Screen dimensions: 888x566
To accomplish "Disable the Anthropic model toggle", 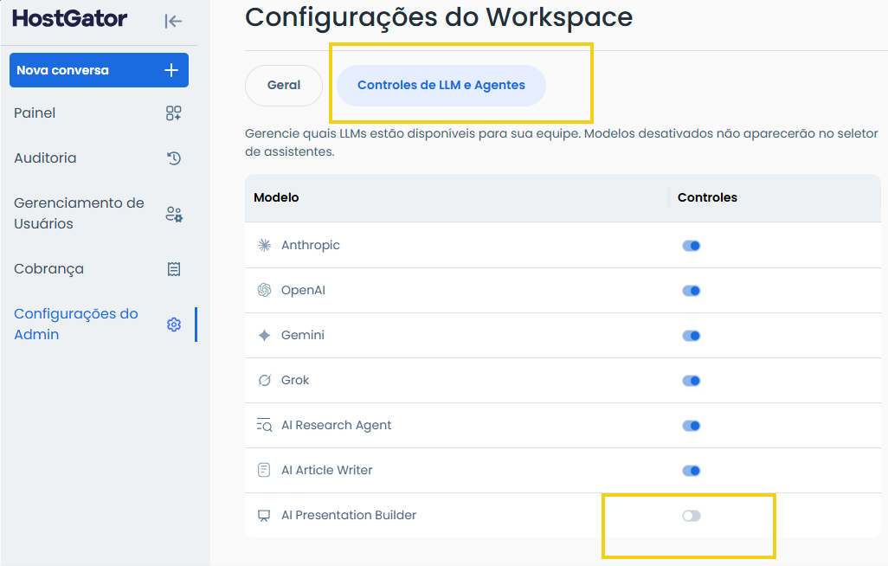I will [691, 245].
